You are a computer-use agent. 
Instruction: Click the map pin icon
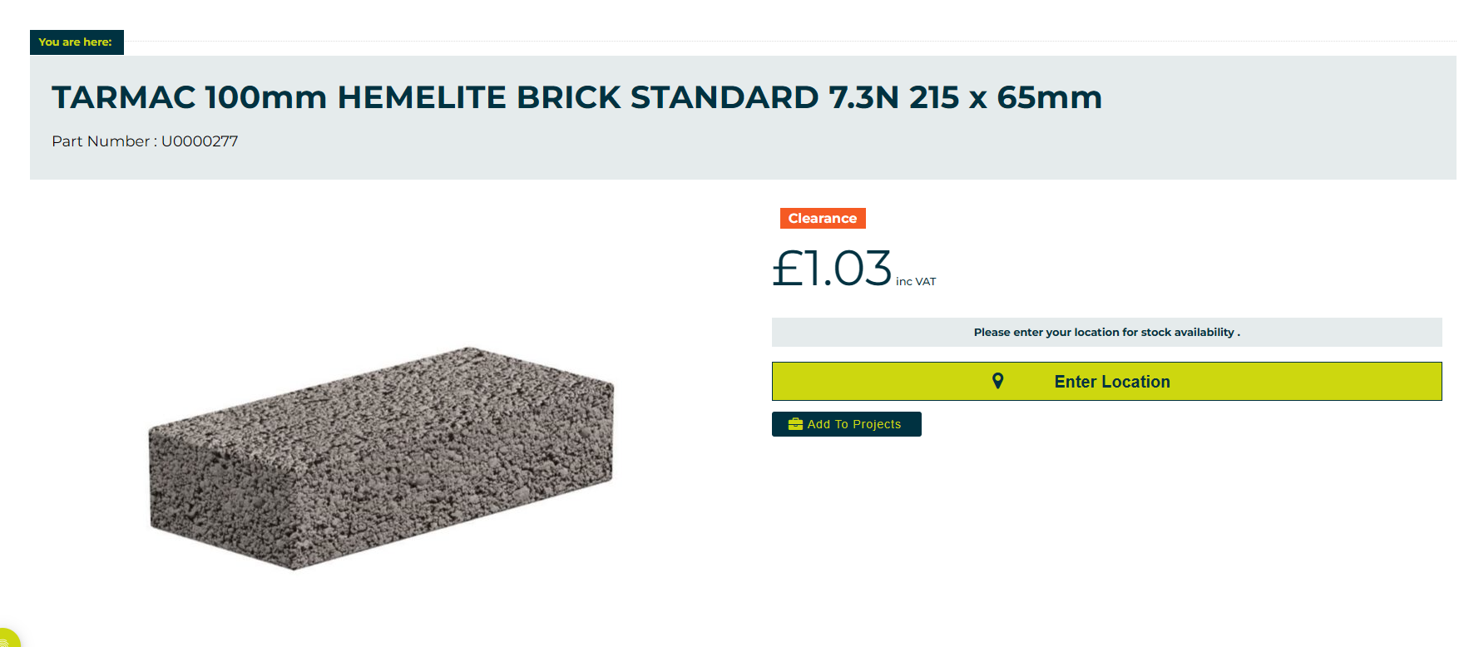(x=997, y=381)
